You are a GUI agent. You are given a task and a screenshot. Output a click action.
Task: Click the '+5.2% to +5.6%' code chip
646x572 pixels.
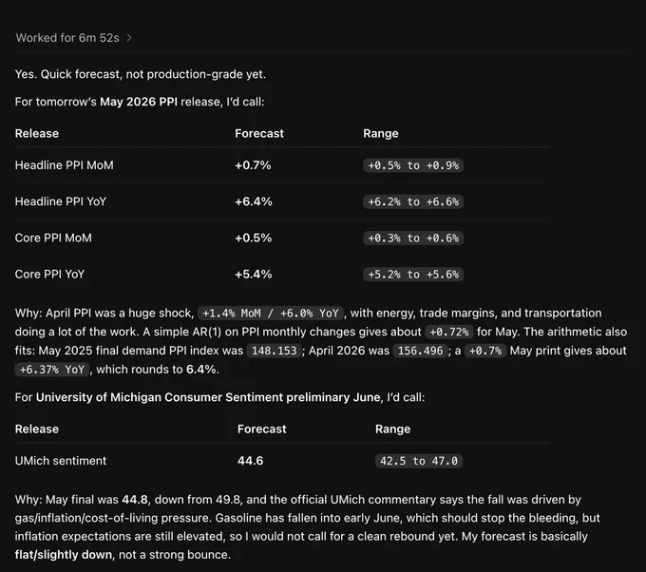coord(413,274)
